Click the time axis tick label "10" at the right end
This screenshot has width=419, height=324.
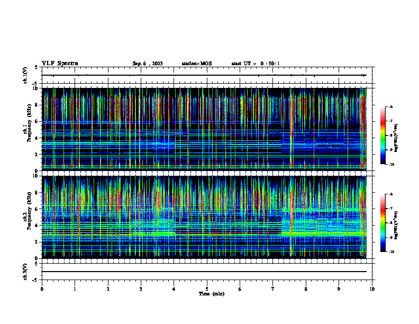[372, 289]
